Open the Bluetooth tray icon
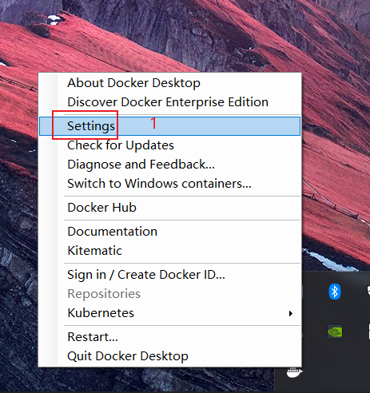 [x=335, y=292]
